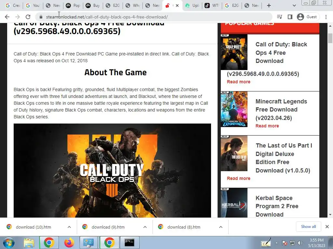
Task: Open Chrome's three-dot menu
Action: click(x=326, y=17)
